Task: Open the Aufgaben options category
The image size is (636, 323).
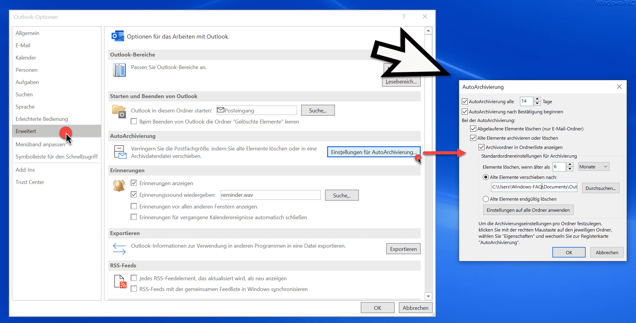Action: pos(57,82)
